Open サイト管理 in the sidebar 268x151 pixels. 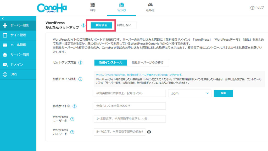(x=18, y=35)
